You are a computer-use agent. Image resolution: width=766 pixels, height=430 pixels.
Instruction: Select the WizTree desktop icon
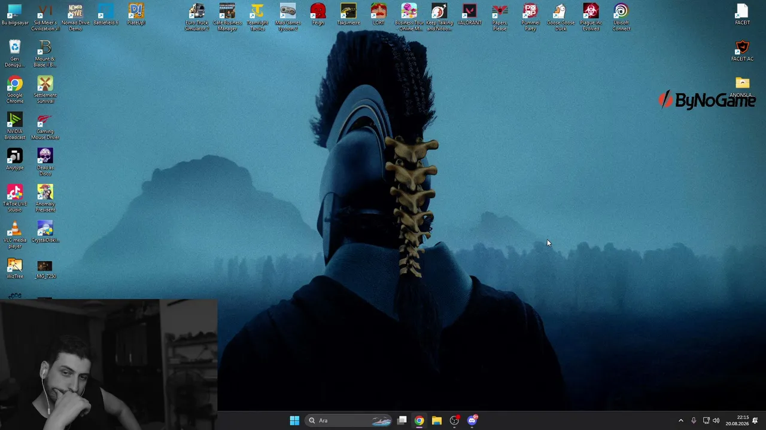pos(14,268)
